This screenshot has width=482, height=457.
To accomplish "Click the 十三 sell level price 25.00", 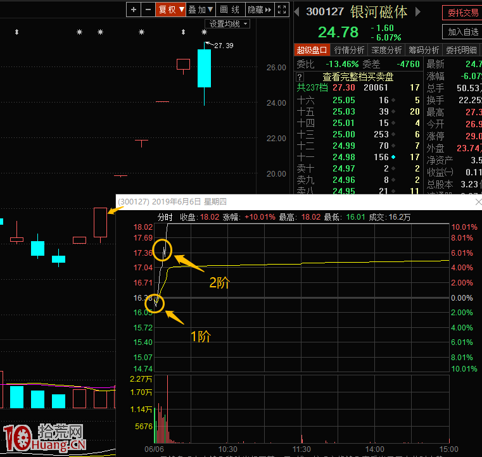I will [344, 134].
